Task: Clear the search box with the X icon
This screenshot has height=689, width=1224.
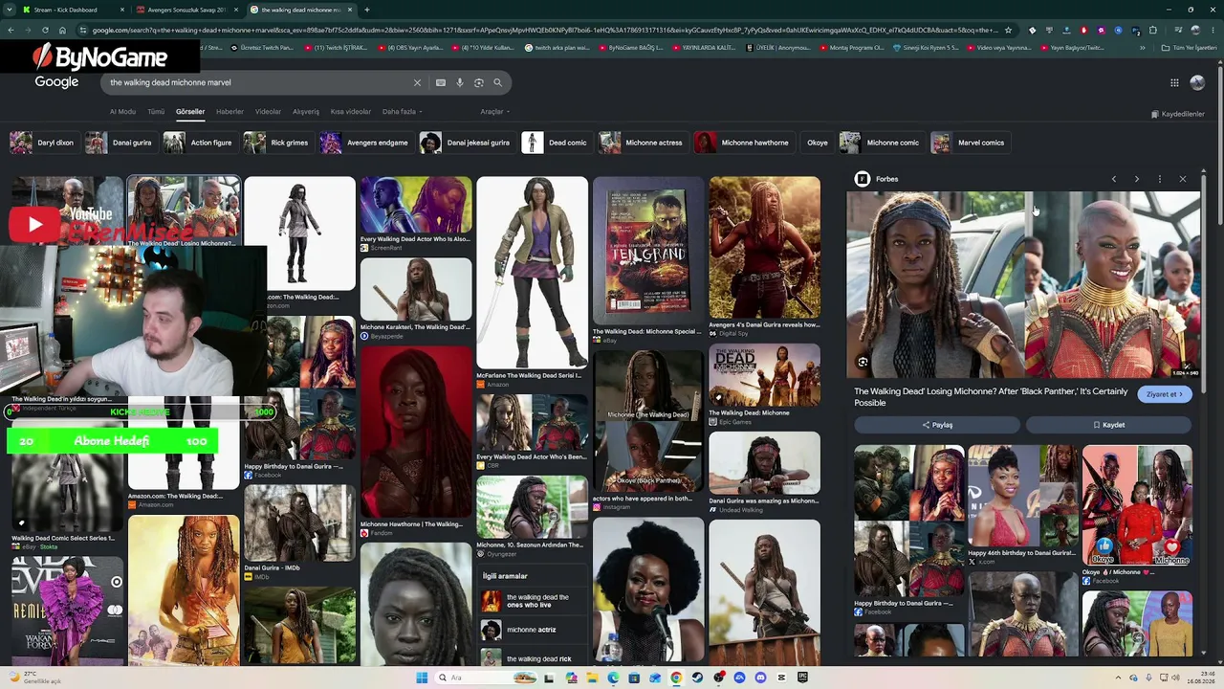Action: pyautogui.click(x=417, y=82)
